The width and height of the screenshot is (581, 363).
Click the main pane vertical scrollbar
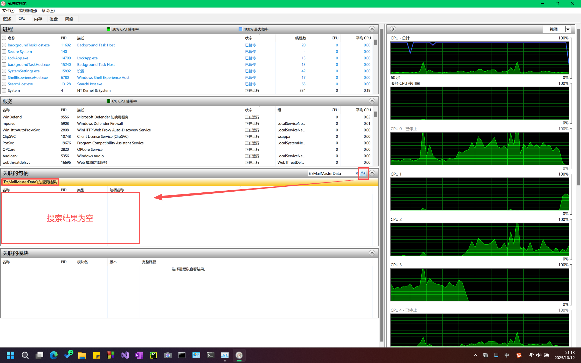(x=382, y=181)
